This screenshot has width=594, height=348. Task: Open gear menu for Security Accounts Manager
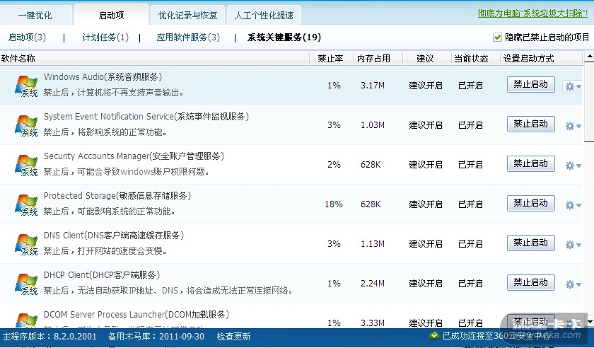tap(573, 166)
